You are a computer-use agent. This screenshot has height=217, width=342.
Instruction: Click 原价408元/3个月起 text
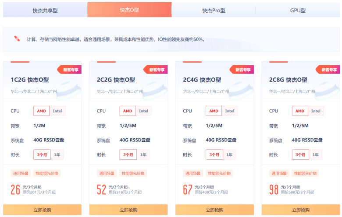tap(211, 192)
